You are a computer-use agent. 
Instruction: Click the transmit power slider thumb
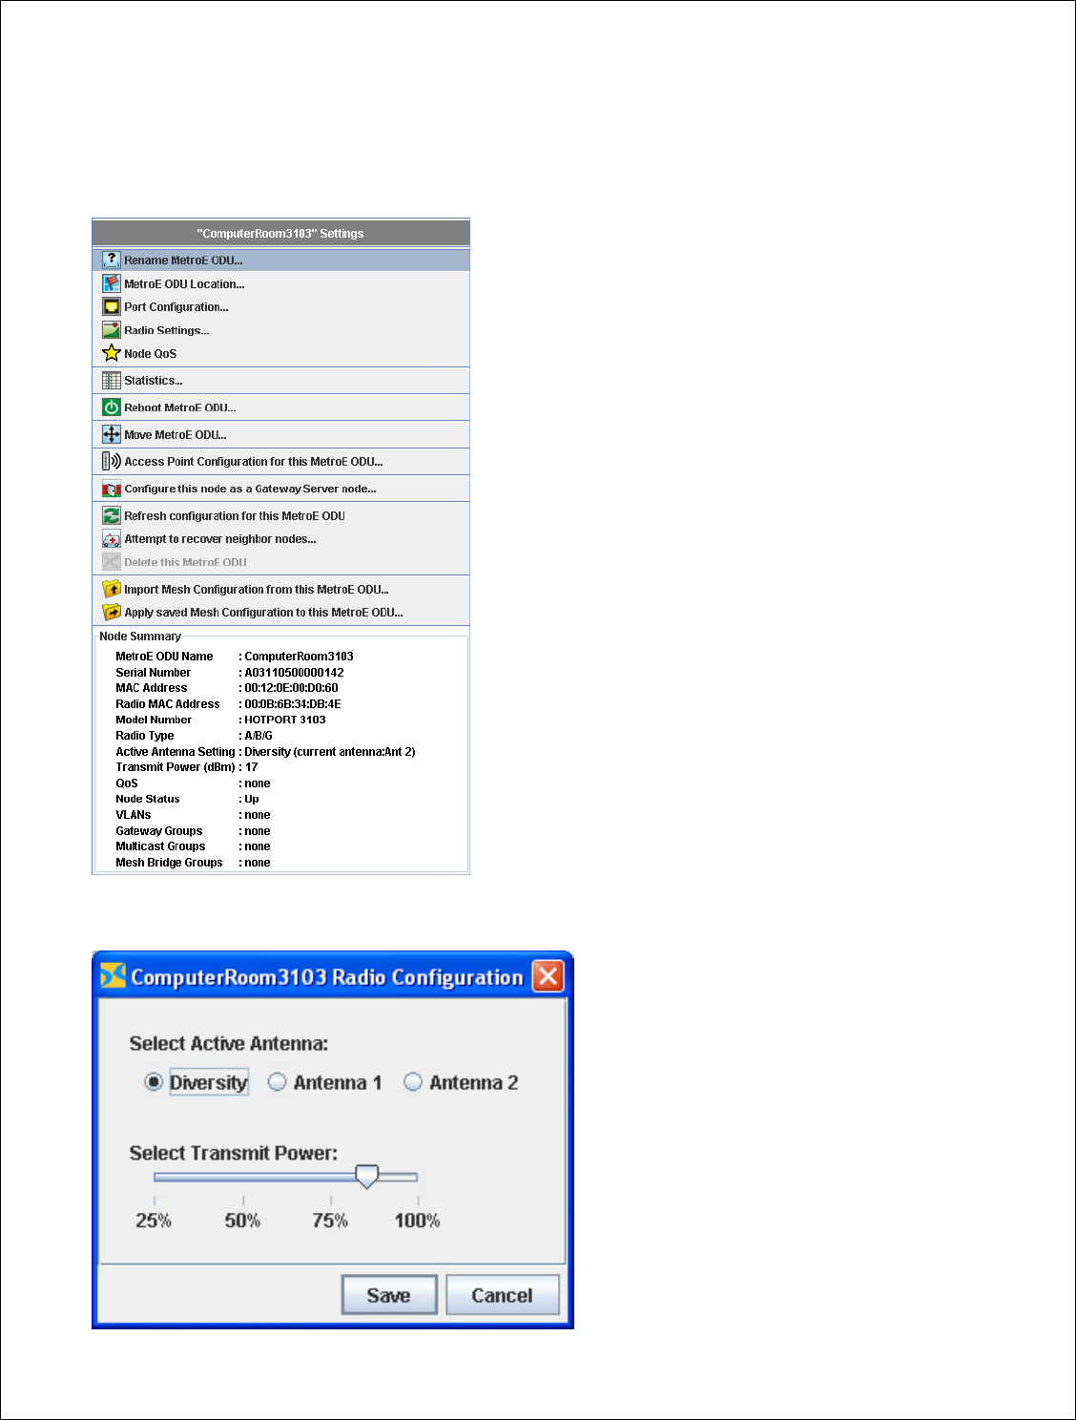366,1177
